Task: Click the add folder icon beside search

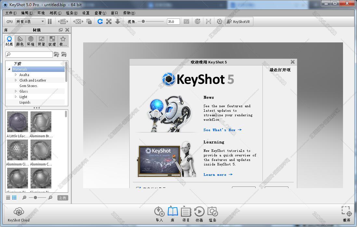Action: click(x=57, y=54)
